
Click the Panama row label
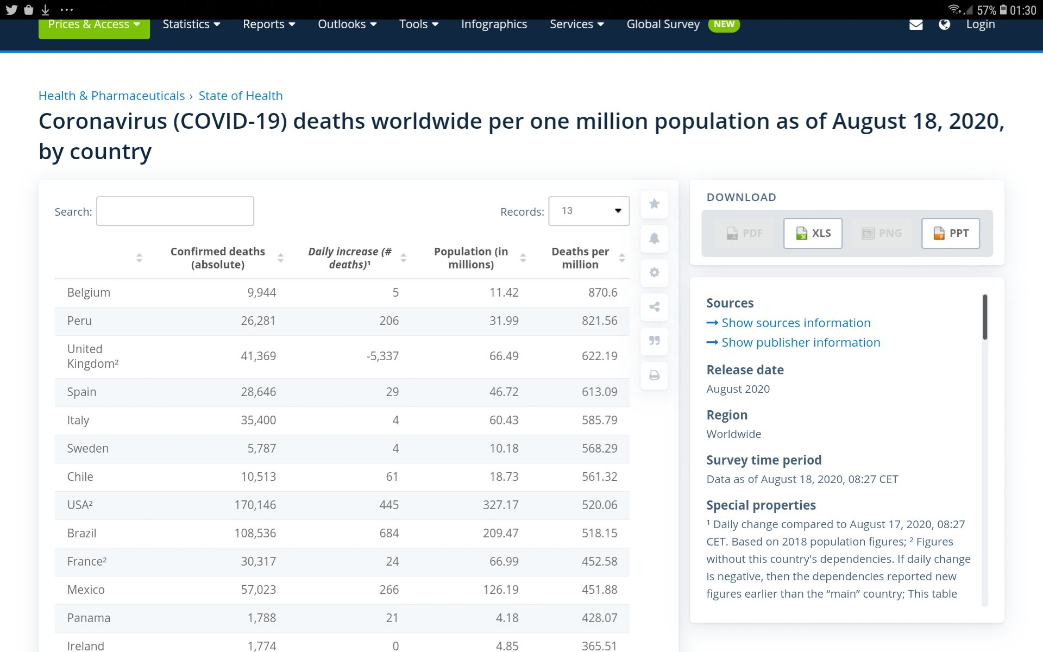tap(89, 618)
